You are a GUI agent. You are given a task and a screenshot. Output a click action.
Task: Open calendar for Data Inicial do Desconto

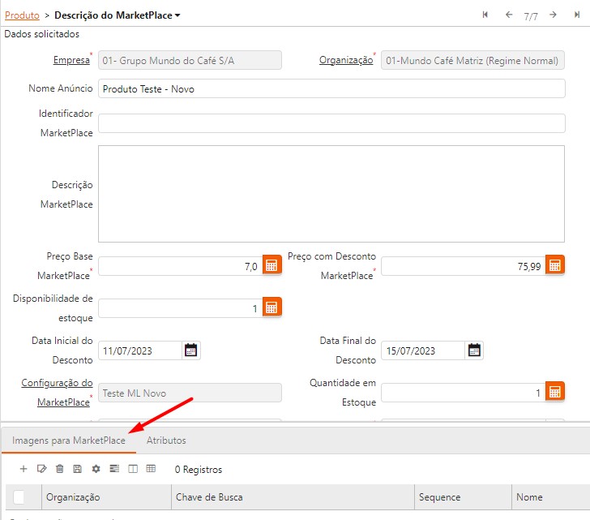click(191, 350)
